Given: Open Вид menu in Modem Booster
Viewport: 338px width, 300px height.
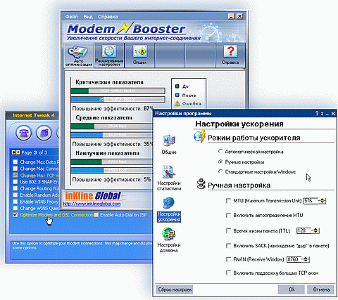Looking at the screenshot, I should (x=88, y=17).
